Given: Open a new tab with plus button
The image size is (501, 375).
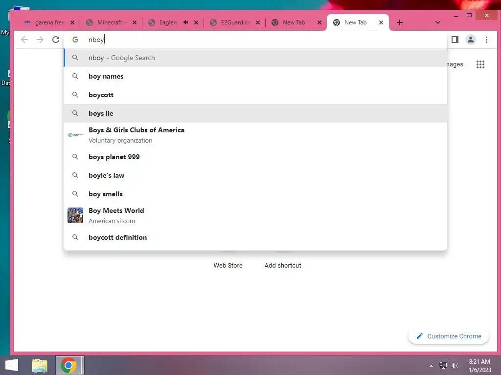Looking at the screenshot, I should 399,22.
